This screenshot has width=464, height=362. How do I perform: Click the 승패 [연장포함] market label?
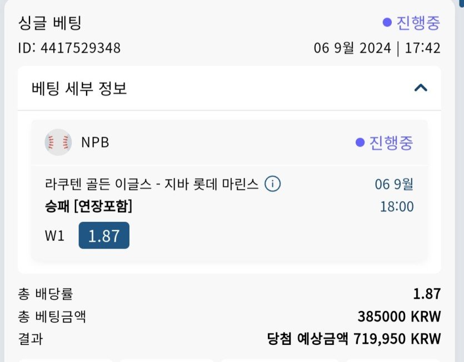(x=88, y=207)
